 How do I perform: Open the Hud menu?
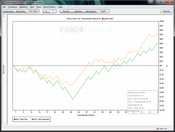click(32, 7)
